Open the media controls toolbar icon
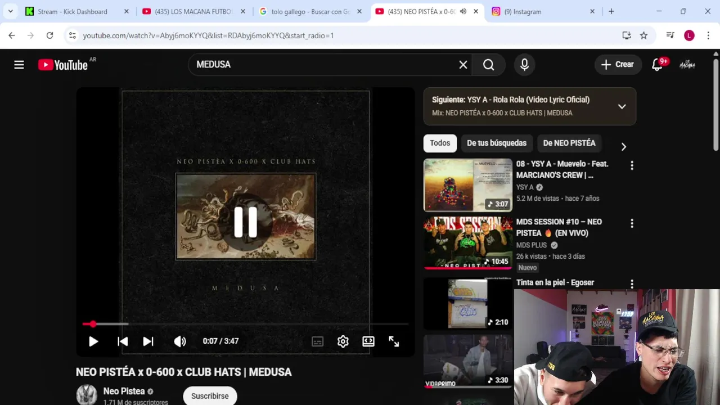Viewport: 720px width, 405px height. tap(670, 35)
